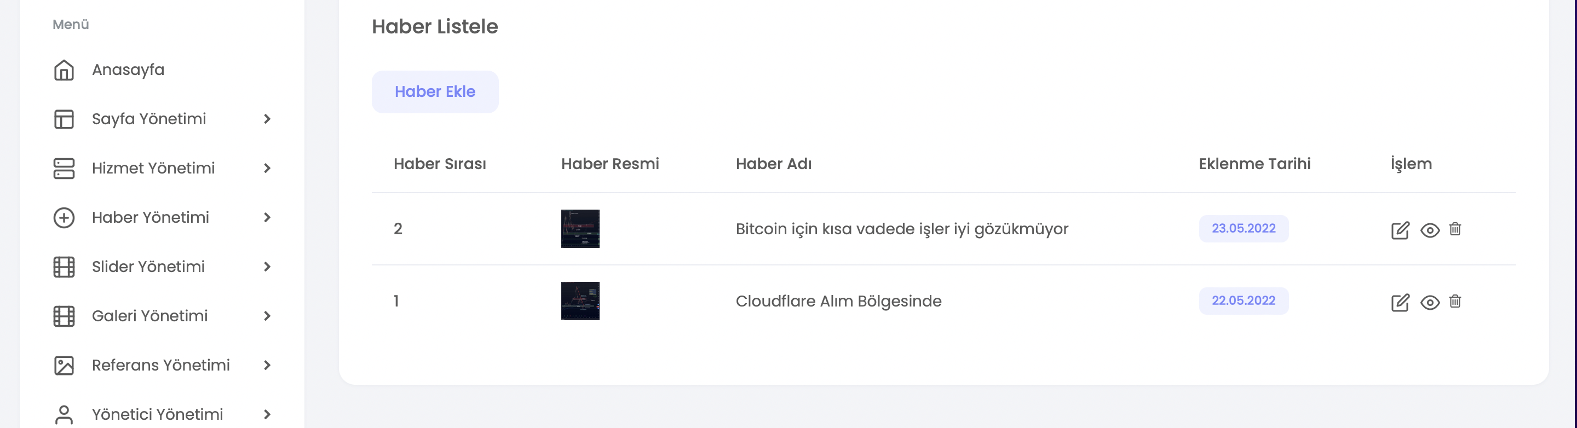Screen dimensions: 1577x428
Task: Expand Galeri Yönetimi submenu chevron
Action: (267, 316)
